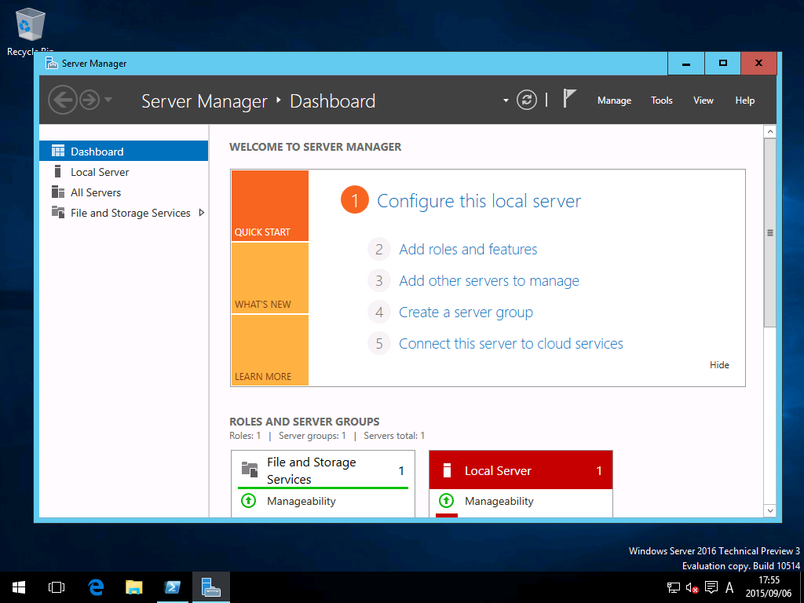The width and height of the screenshot is (804, 603).
Task: Click the orange step 1 circle
Action: 354,200
